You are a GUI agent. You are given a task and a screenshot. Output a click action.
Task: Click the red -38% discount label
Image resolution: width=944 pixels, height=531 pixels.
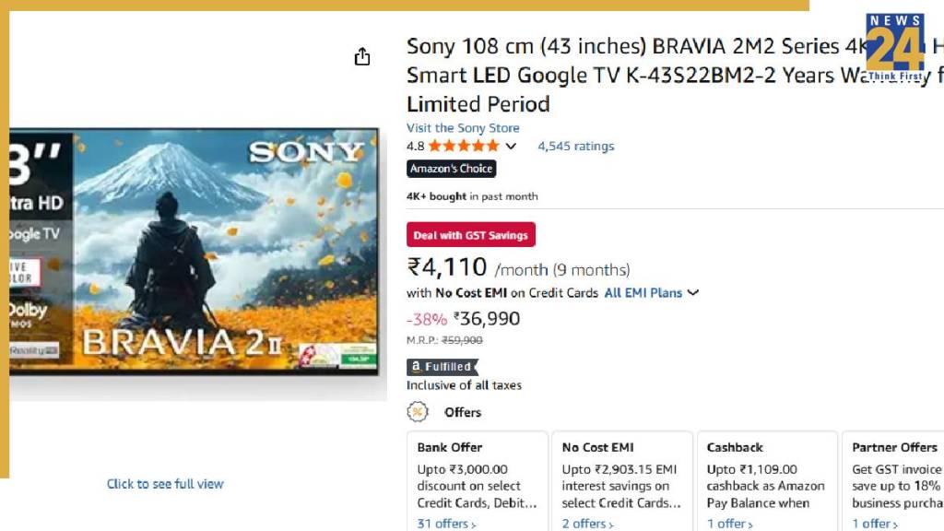click(x=426, y=318)
